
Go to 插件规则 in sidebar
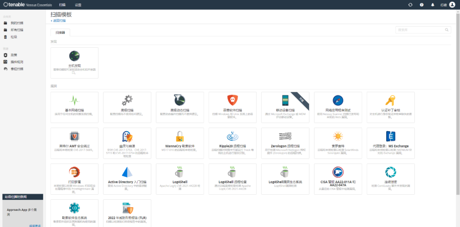17,62
